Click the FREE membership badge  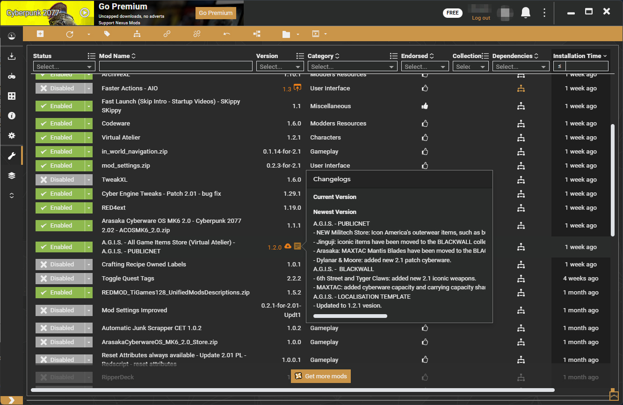click(x=453, y=13)
